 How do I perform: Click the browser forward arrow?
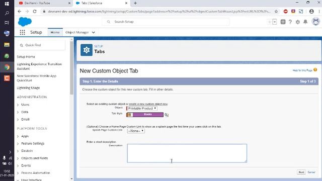(x=27, y=12)
